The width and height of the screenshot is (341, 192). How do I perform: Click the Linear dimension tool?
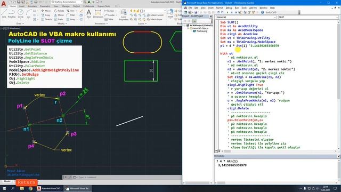pyautogui.click(x=109, y=11)
